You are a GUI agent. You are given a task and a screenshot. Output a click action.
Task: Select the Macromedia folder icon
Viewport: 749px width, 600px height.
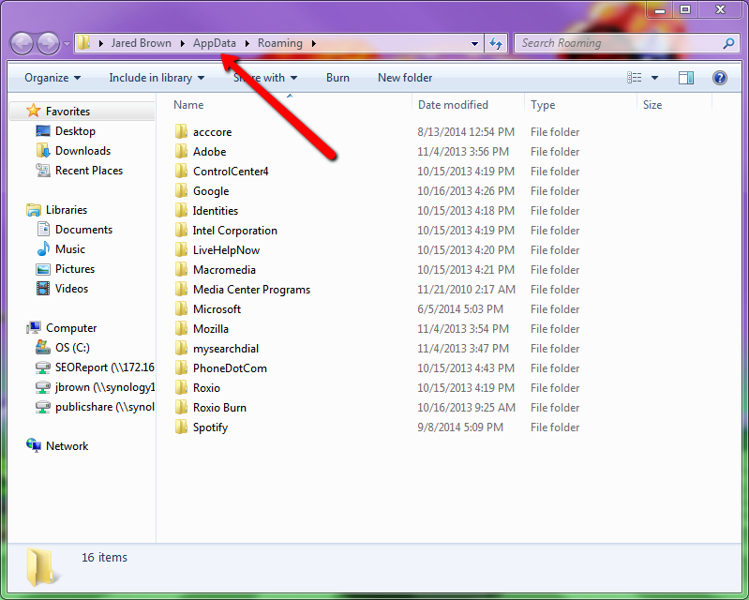(x=181, y=269)
